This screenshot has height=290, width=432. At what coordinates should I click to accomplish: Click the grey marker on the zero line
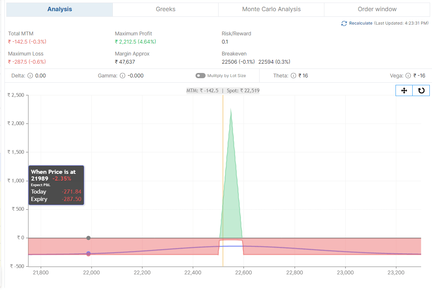[88, 238]
